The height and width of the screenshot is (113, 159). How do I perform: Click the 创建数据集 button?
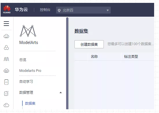[89, 44]
